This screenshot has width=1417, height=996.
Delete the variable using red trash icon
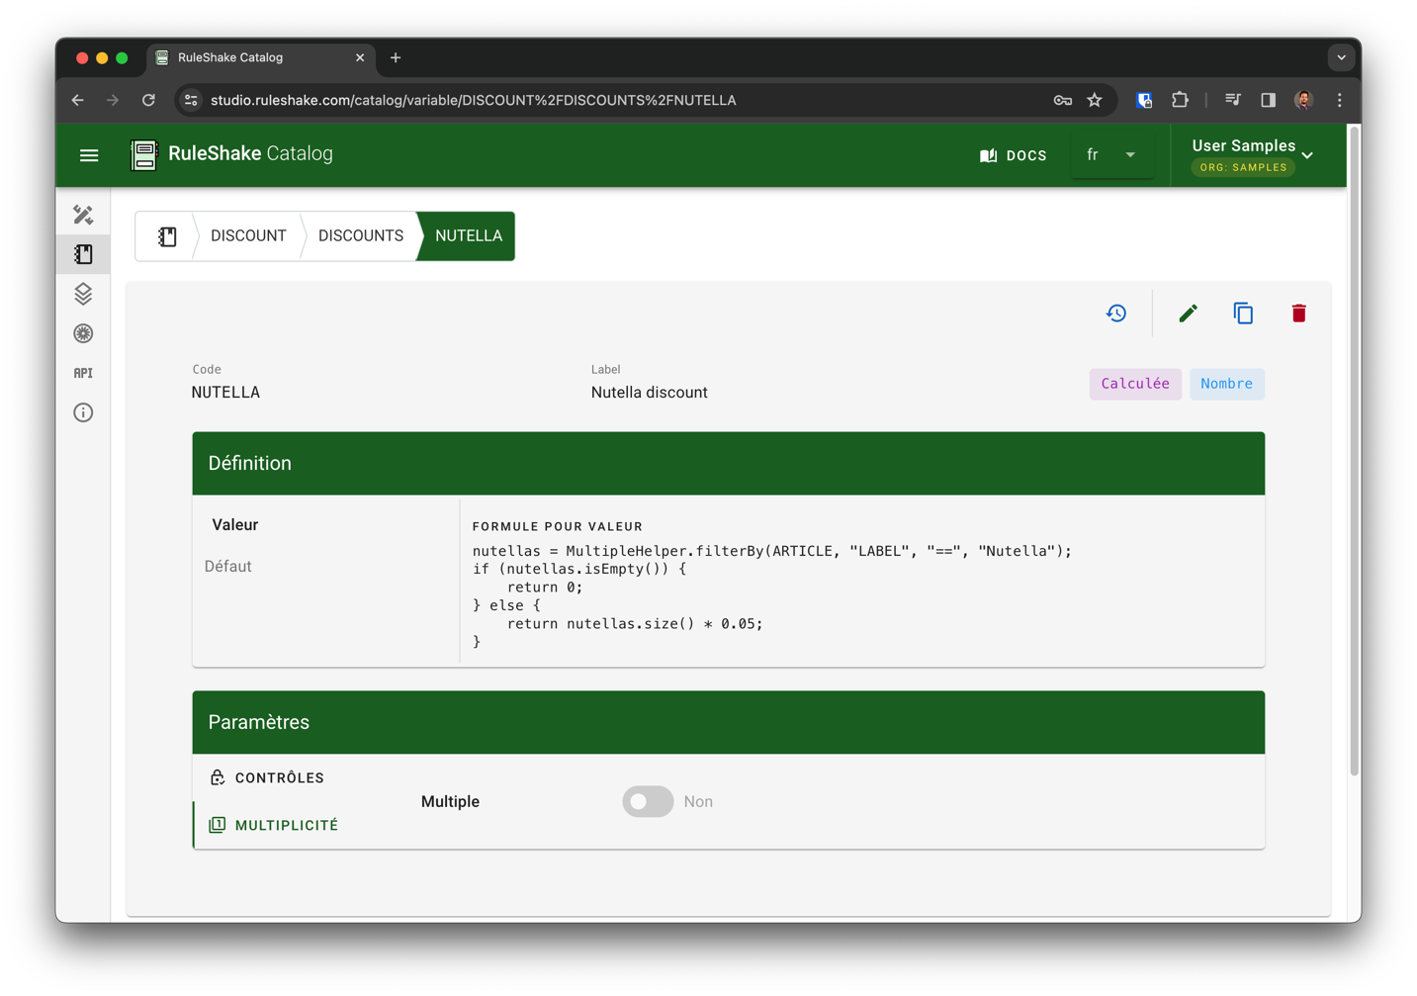pyautogui.click(x=1298, y=314)
